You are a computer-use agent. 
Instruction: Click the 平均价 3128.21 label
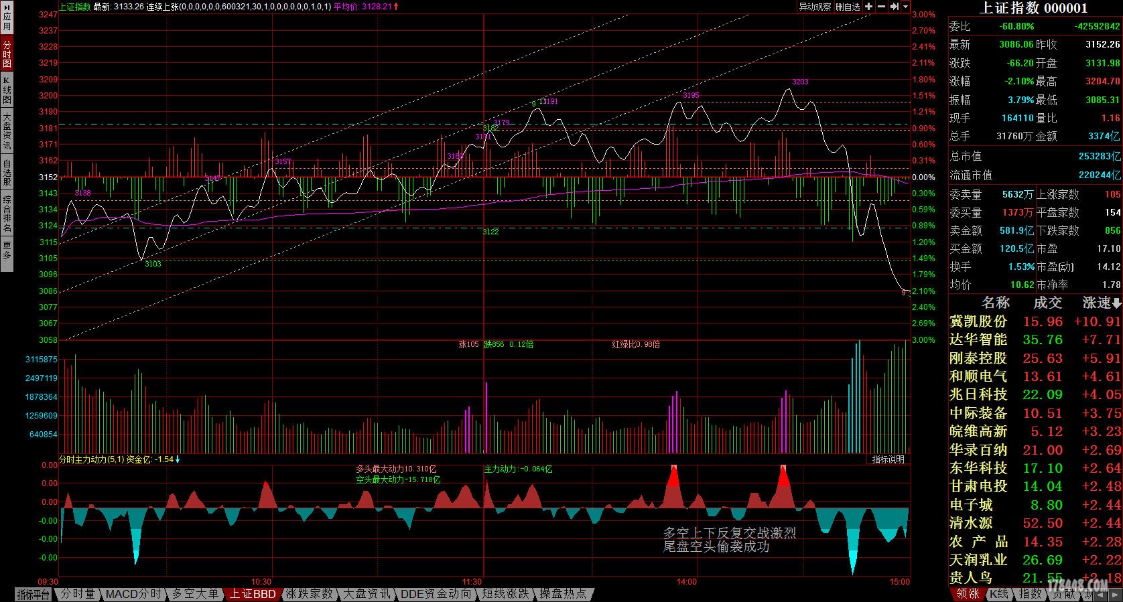point(362,7)
